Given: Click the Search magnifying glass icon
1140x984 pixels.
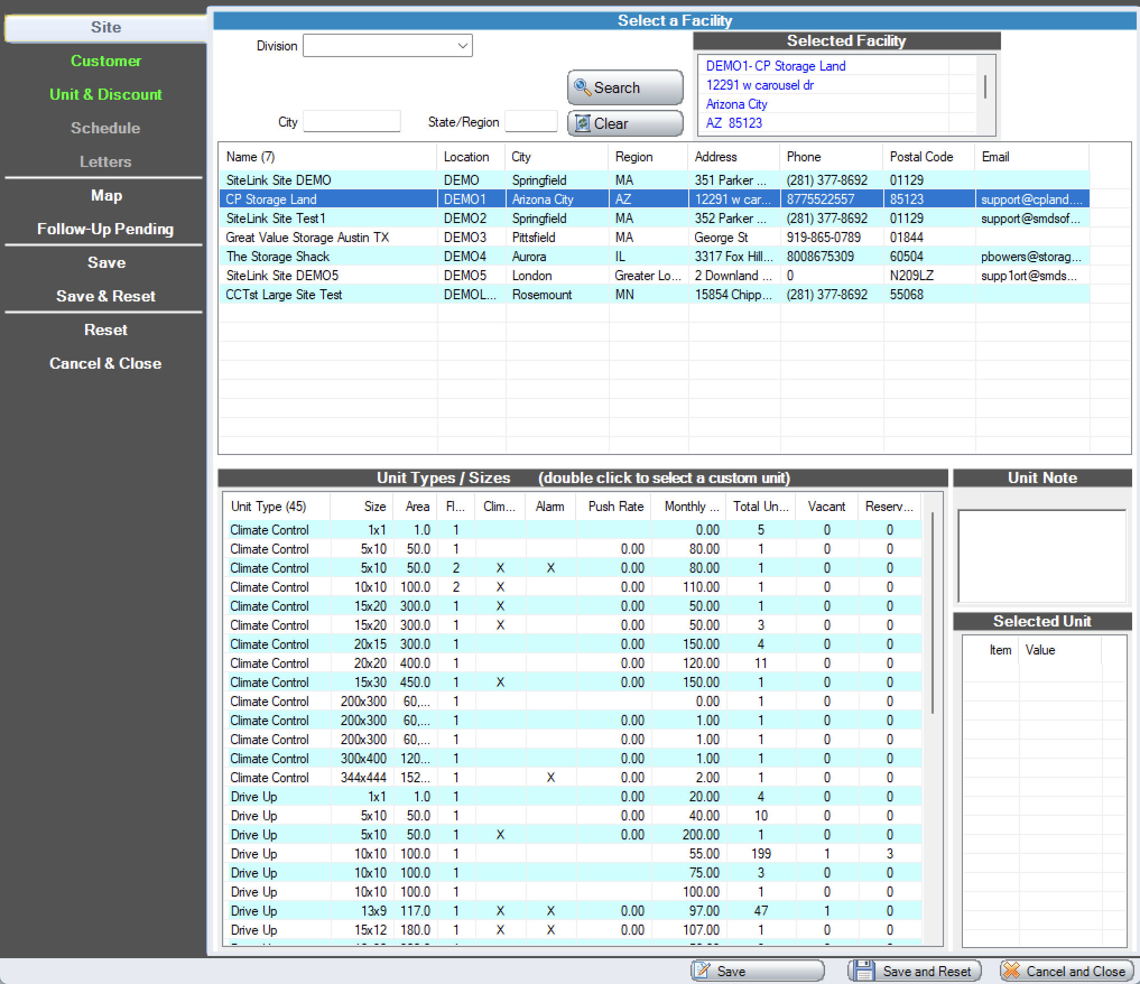Looking at the screenshot, I should [x=583, y=87].
